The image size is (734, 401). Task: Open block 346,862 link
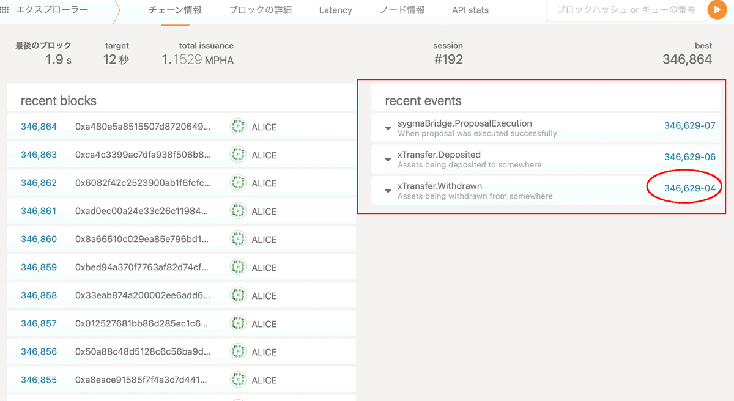(x=39, y=183)
